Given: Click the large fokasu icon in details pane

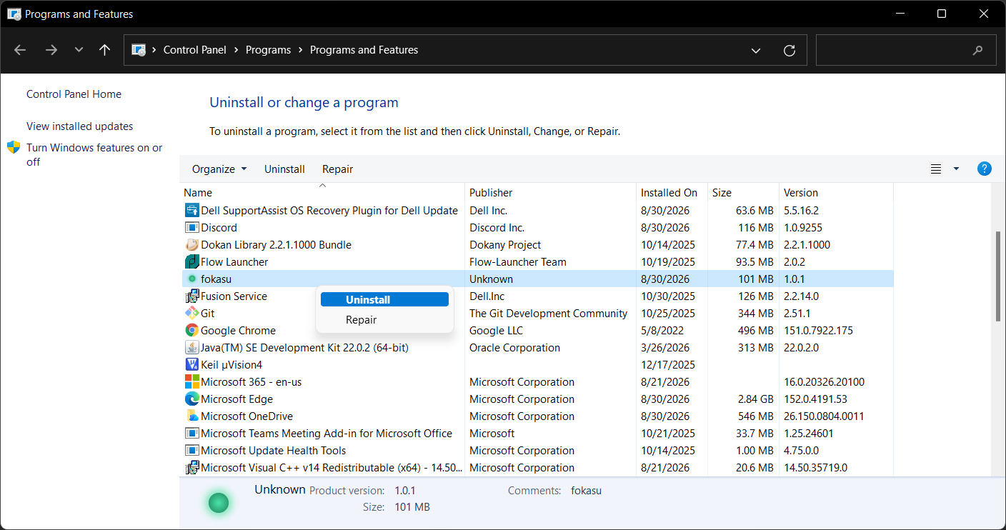Looking at the screenshot, I should coord(218,503).
